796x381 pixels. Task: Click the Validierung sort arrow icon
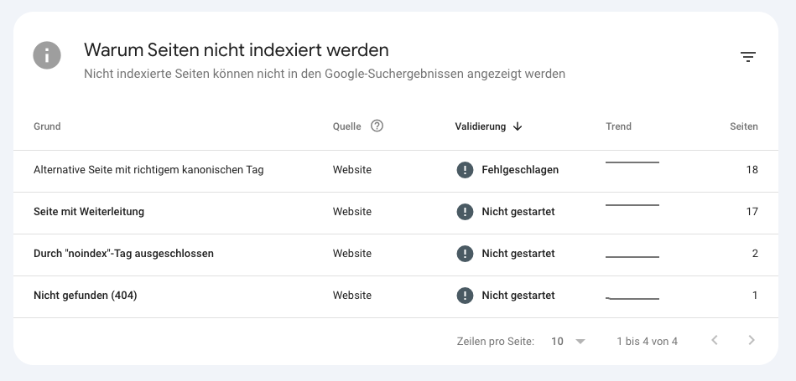[x=518, y=126]
